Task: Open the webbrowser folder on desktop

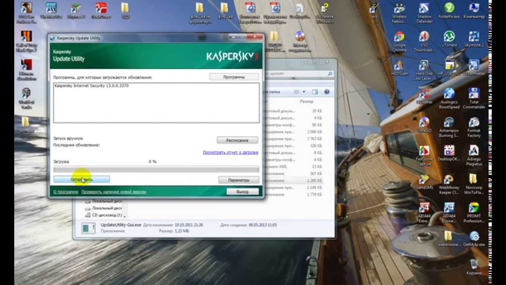Action: point(449,239)
